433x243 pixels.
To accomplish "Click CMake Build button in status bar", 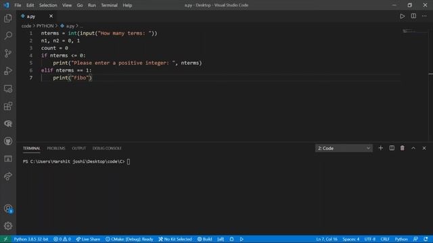I will 204,239.
